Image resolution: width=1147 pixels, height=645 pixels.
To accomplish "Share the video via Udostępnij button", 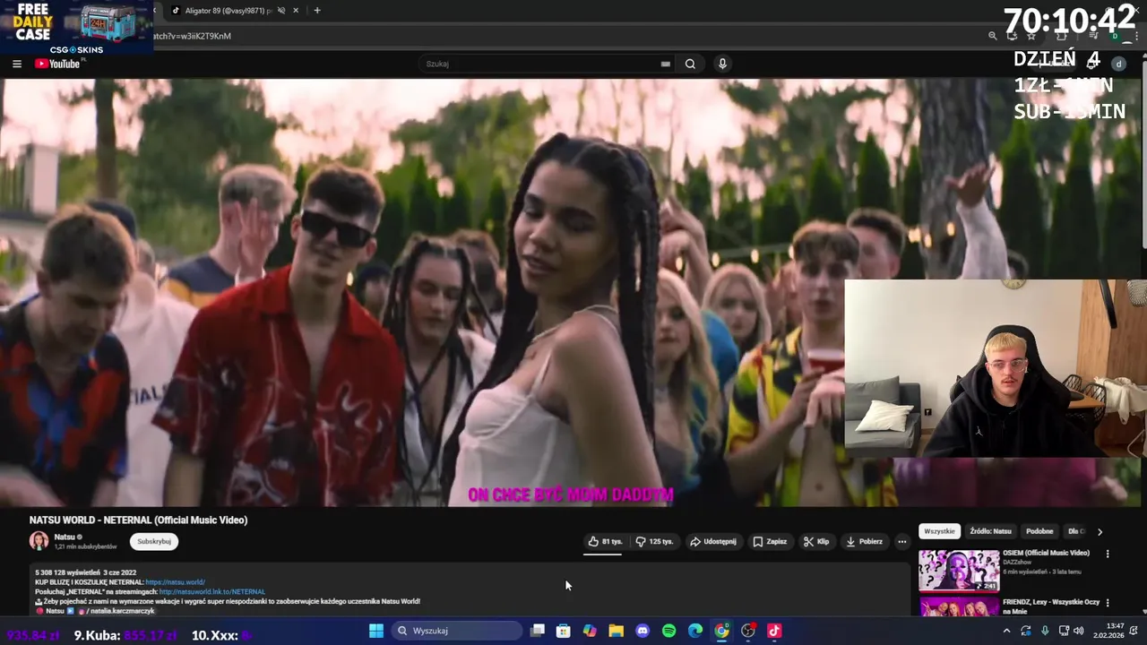I will (x=713, y=541).
